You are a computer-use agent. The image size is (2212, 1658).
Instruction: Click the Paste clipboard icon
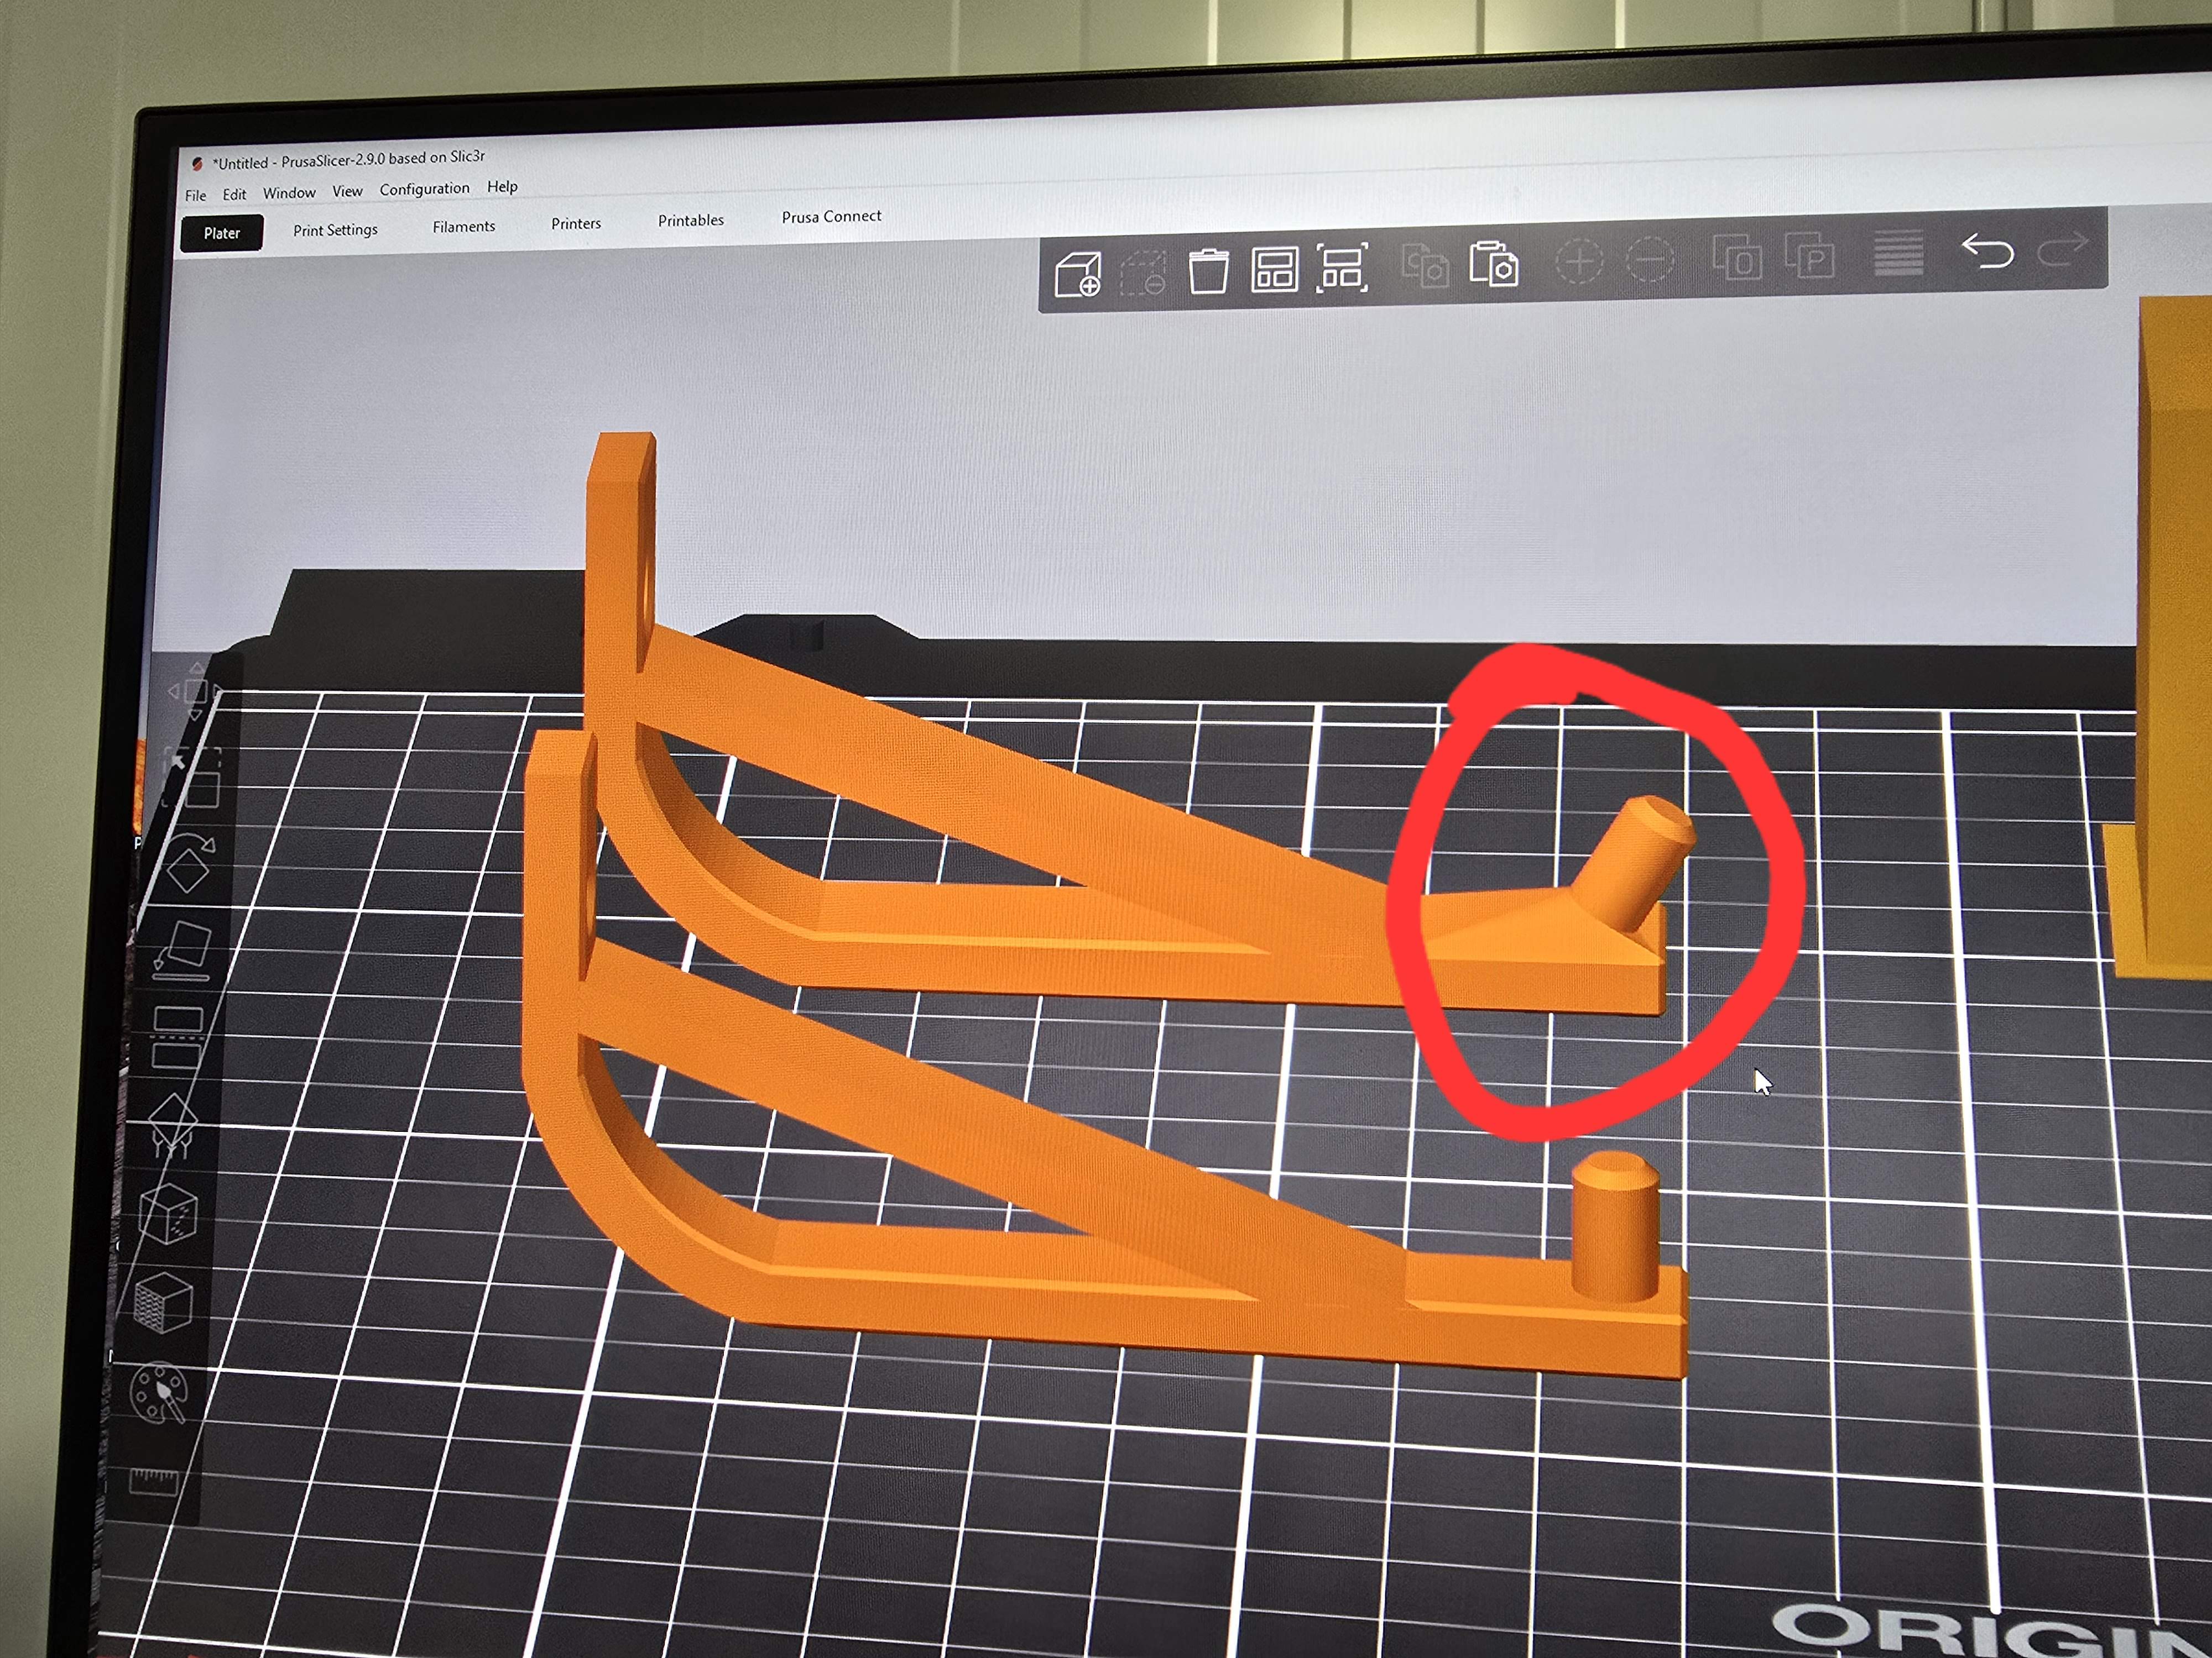pyautogui.click(x=1494, y=264)
